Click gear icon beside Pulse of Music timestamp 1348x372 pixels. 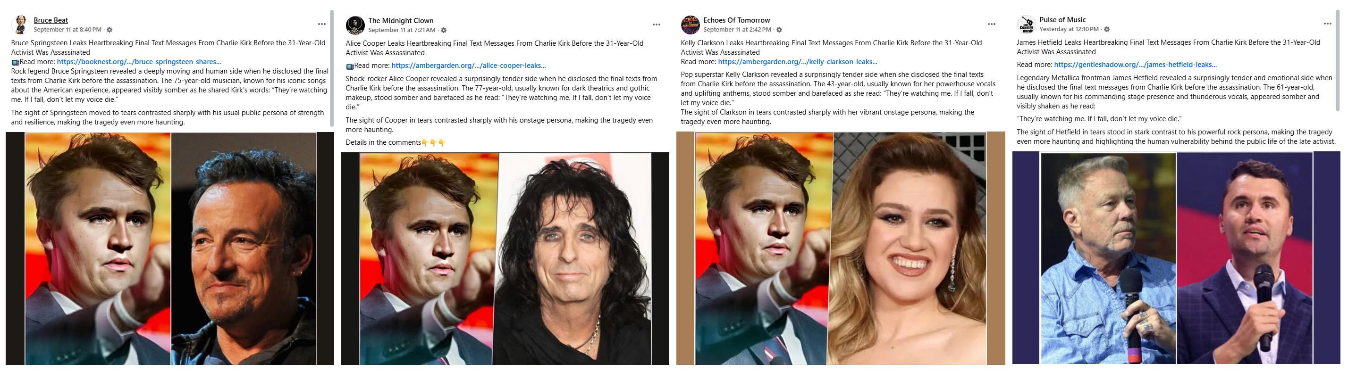(x=1107, y=29)
